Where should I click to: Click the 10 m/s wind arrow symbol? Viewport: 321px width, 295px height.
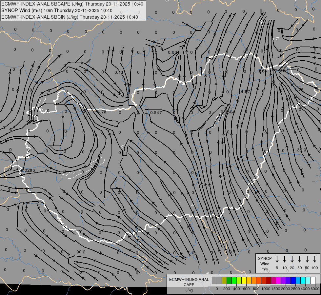[x=285, y=259]
